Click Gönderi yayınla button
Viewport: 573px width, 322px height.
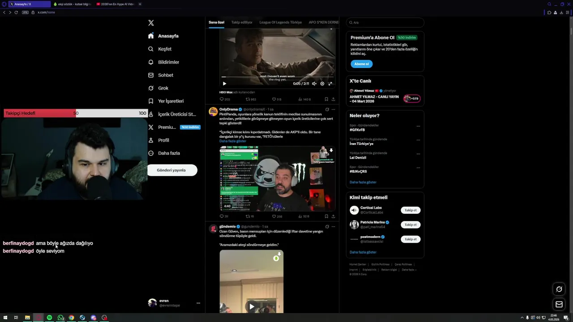coord(172,170)
